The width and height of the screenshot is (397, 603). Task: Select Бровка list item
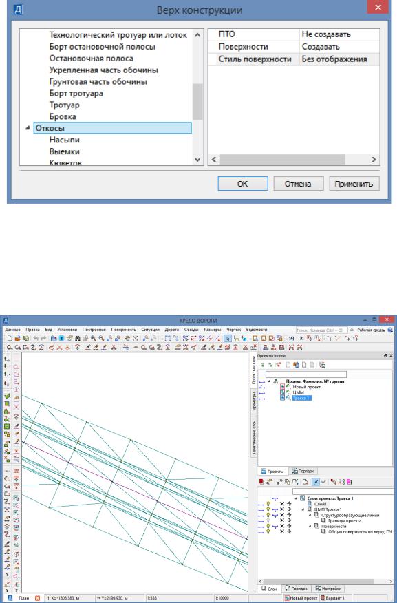click(62, 116)
